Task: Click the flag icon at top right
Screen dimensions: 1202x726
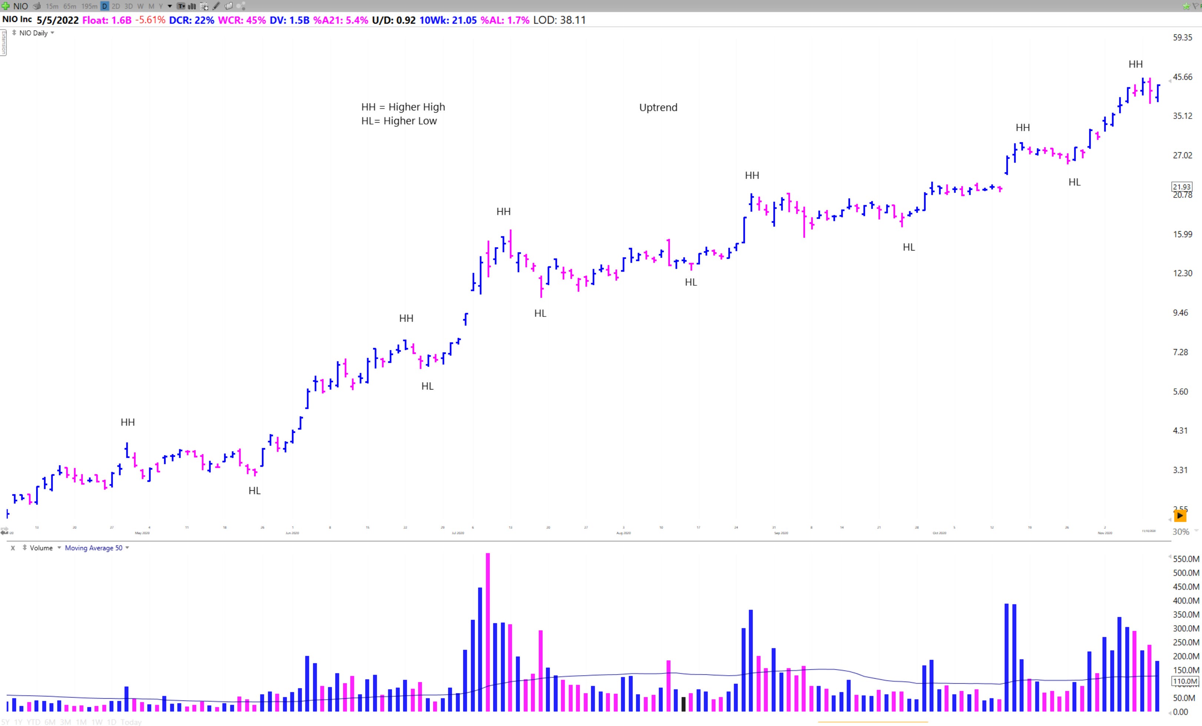Action: [1195, 6]
